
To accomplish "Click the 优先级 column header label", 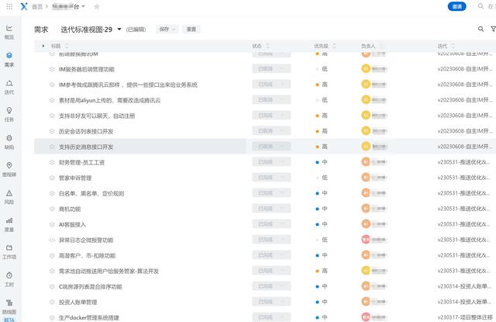I will 322,47.
